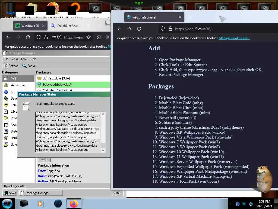
Task: Close the Windows 96 browser tab
Action: [x=43, y=26]
